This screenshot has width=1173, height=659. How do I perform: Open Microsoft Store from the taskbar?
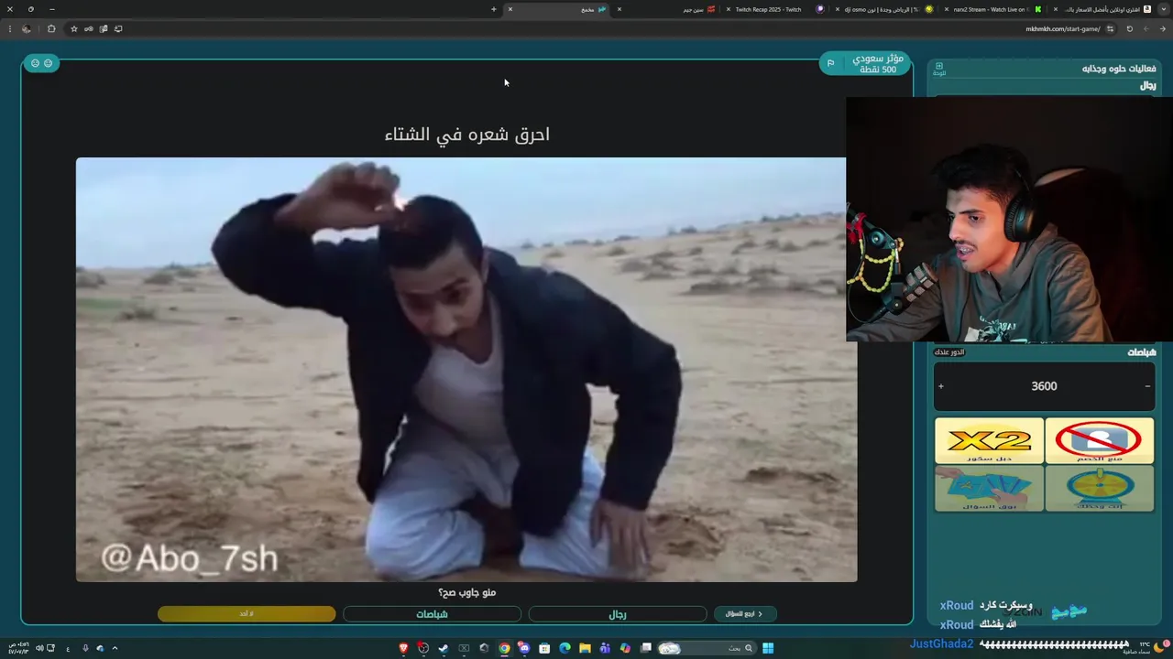(x=544, y=648)
